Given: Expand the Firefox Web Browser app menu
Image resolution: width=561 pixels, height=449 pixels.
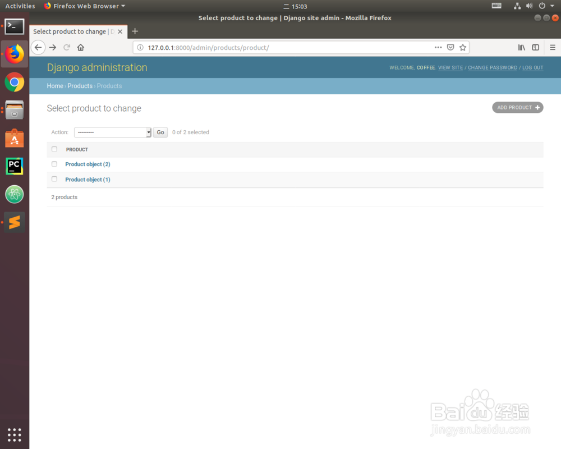Looking at the screenshot, I should (x=85, y=6).
